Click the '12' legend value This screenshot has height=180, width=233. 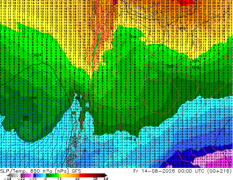tap(60, 179)
